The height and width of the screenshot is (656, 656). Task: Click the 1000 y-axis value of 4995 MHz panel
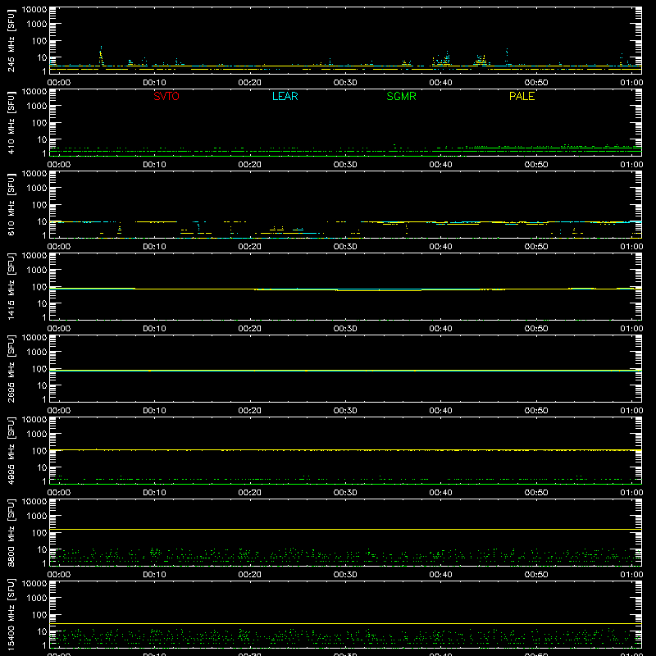tap(37, 435)
